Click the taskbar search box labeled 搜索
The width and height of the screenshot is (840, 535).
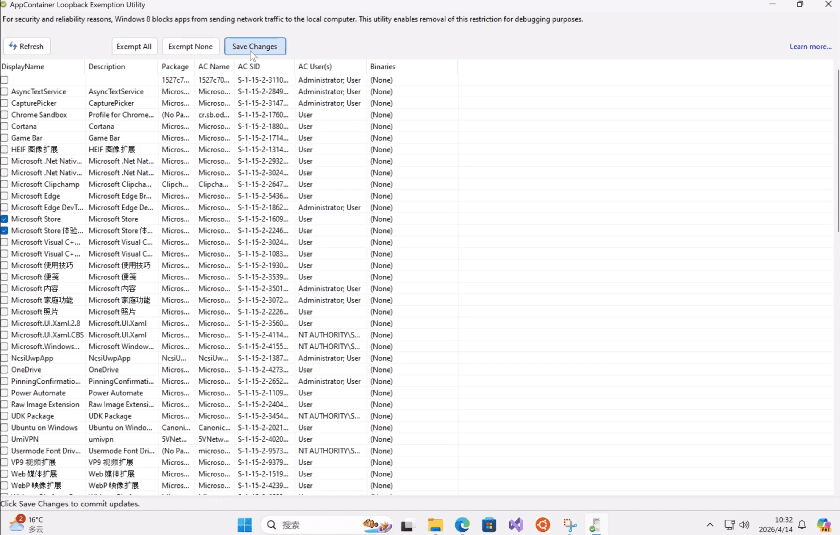[x=327, y=525]
